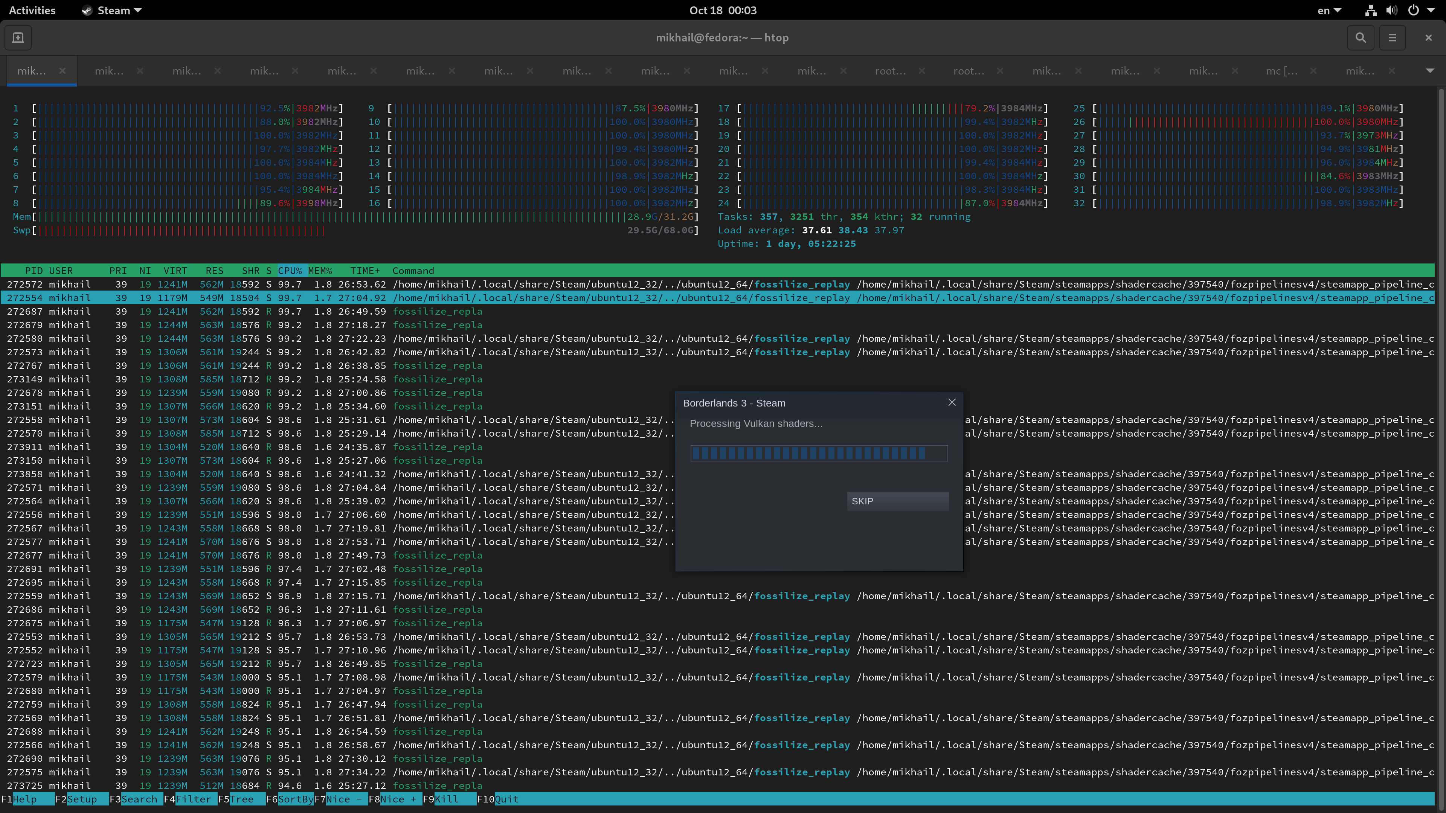Close the Borderlands 3 Steam dialog
Screen dimensions: 1446x813
(x=952, y=402)
